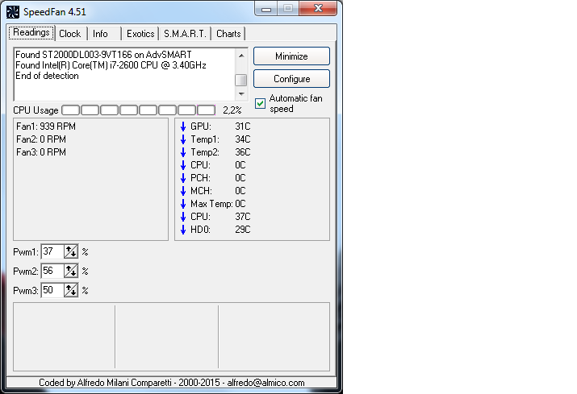
Task: Select the Fan2: 0 RPM reading
Action: (41, 139)
